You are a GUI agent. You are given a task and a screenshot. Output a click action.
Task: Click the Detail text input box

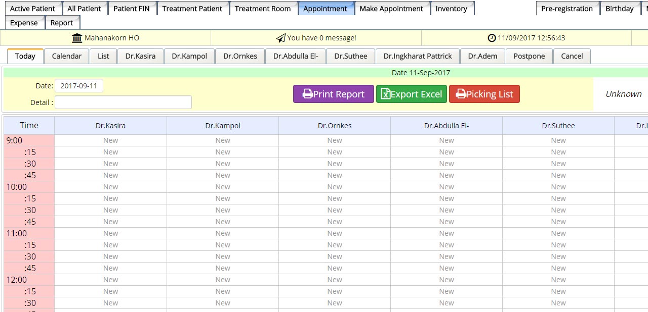(x=123, y=102)
